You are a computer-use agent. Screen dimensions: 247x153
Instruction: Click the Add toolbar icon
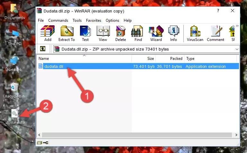(48, 33)
